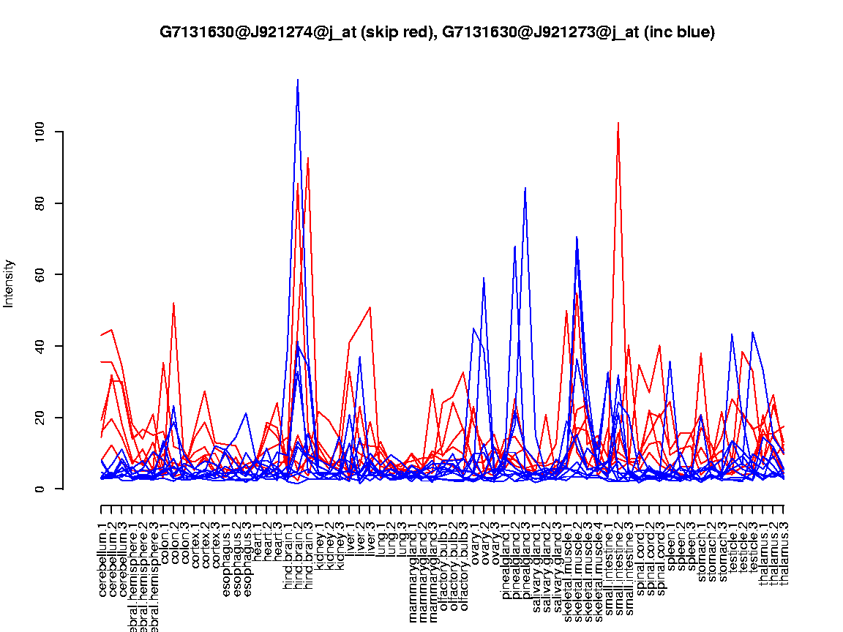This screenshot has width=843, height=632.
Task: Click the red peak top at colon.2
Action: pyautogui.click(x=173, y=303)
